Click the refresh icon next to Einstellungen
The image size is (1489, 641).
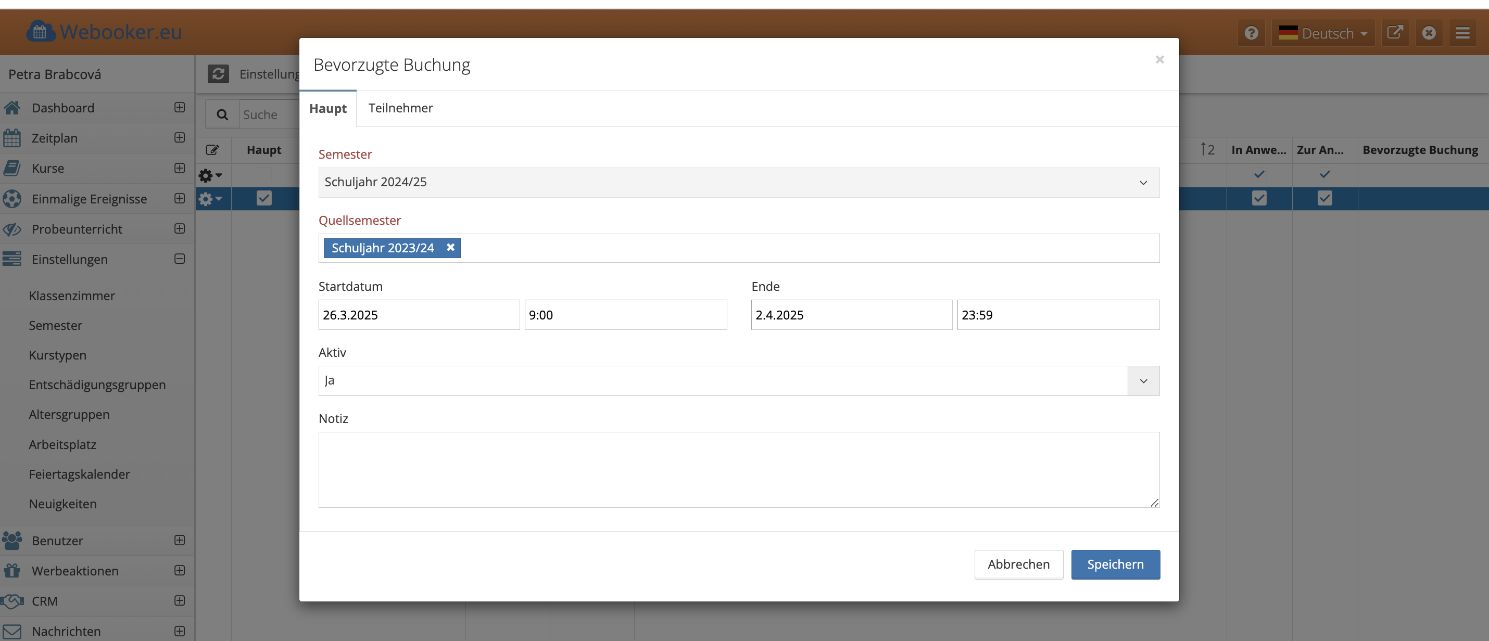pyautogui.click(x=218, y=74)
